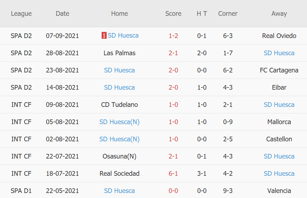Click SD Huesca away link on 28-08-2021
The width and height of the screenshot is (307, 198).
(x=279, y=53)
